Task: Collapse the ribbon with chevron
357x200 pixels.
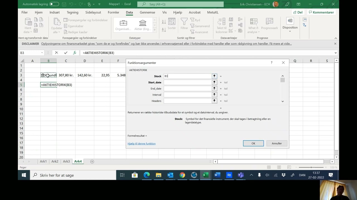Action: click(x=336, y=38)
